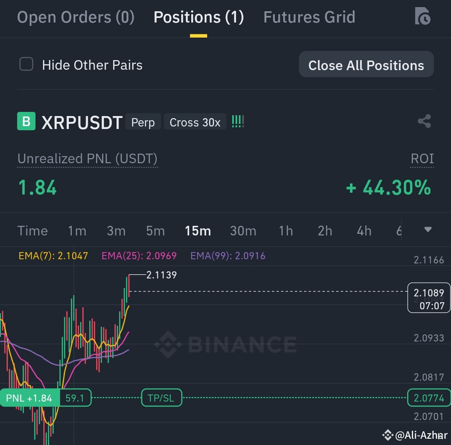The height and width of the screenshot is (445, 451).
Task: Share the XRPUSDT position
Action: point(424,121)
